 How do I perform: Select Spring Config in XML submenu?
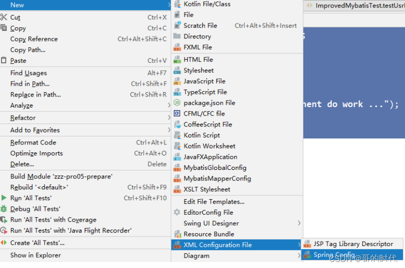click(x=352, y=255)
